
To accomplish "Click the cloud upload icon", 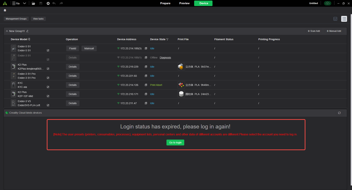I will pos(327,3).
